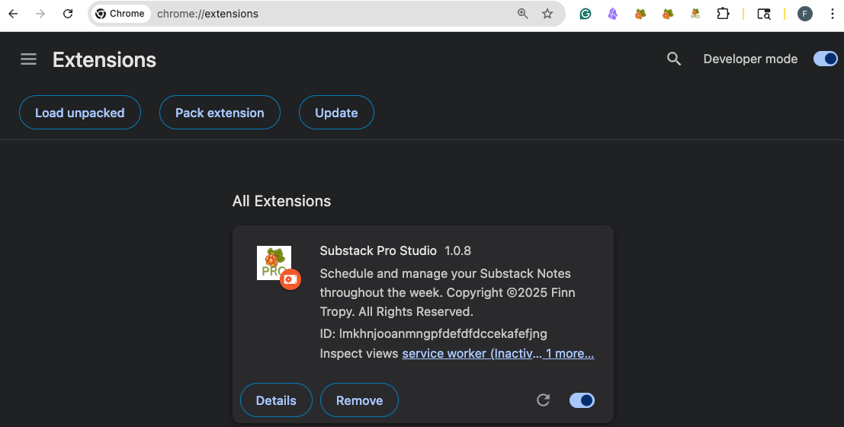844x427 pixels.
Task: Click the All Extensions heading
Action: (x=281, y=201)
